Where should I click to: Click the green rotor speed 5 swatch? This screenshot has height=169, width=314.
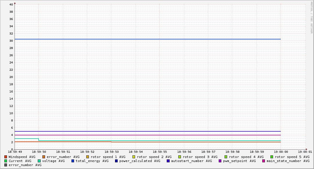(x=272, y=157)
